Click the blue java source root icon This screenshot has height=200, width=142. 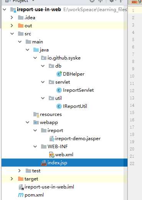click(36, 50)
